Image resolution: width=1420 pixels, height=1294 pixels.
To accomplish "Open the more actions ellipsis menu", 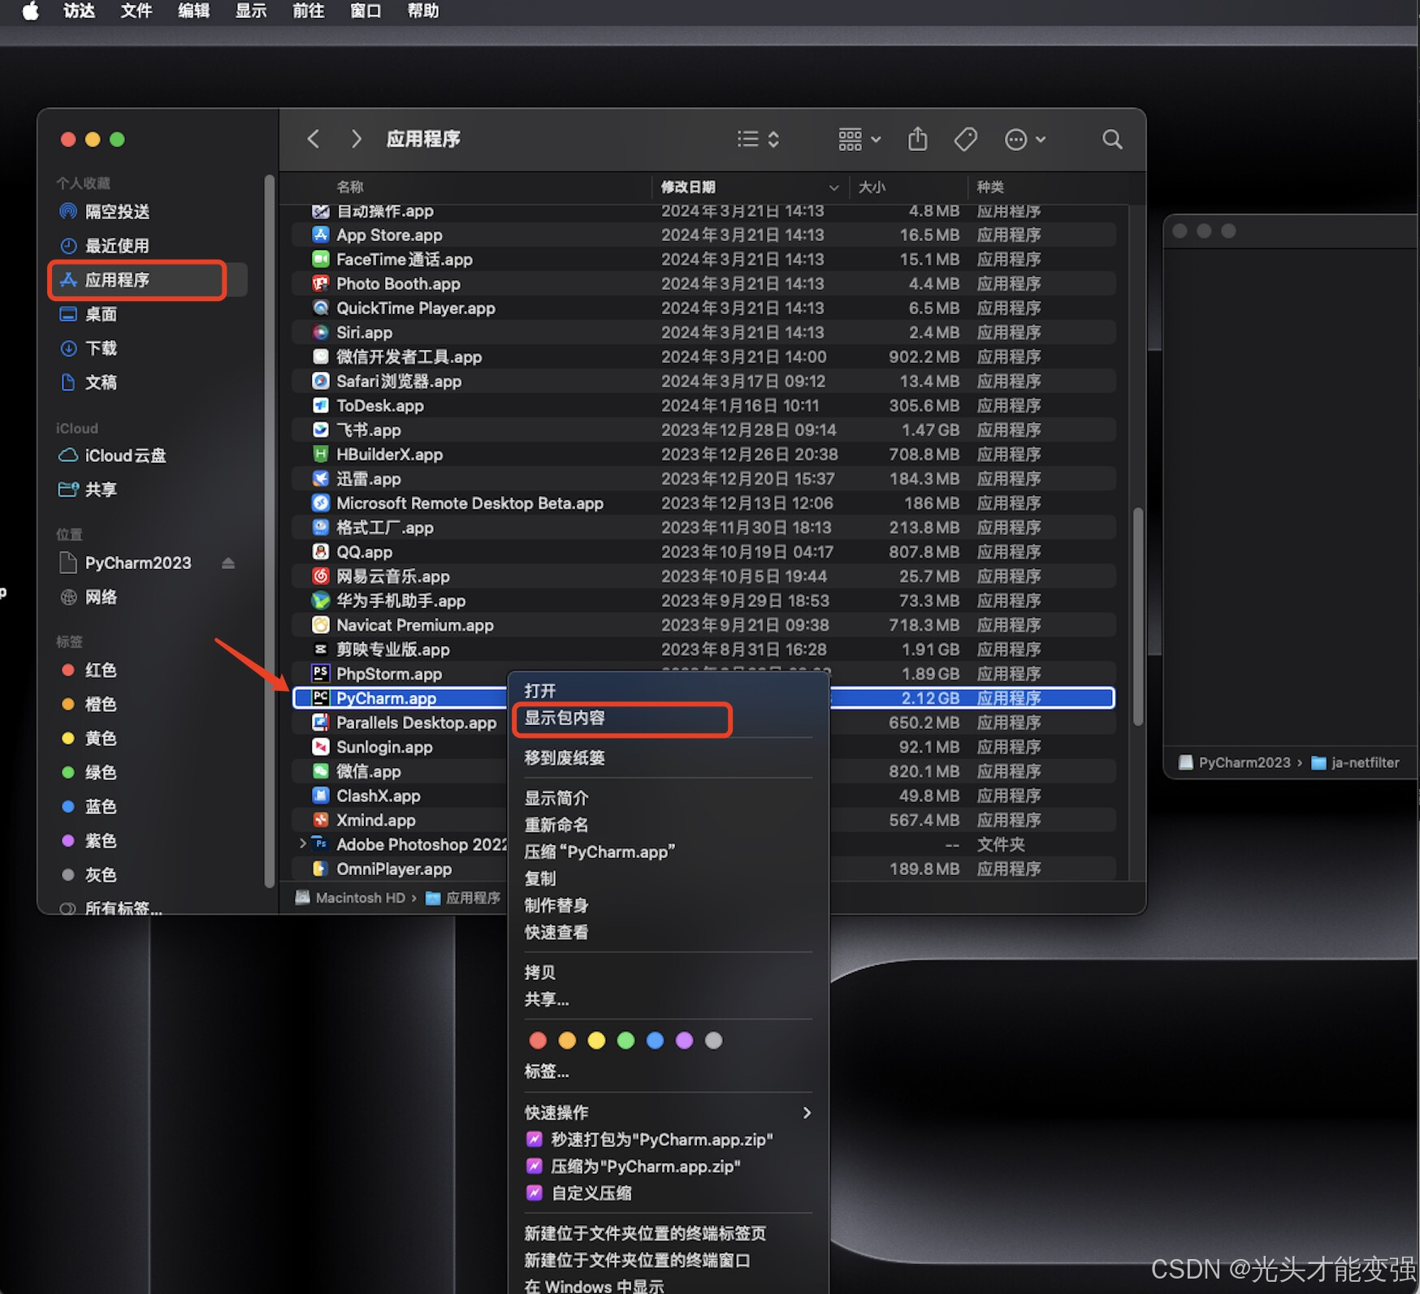I will point(1024,140).
